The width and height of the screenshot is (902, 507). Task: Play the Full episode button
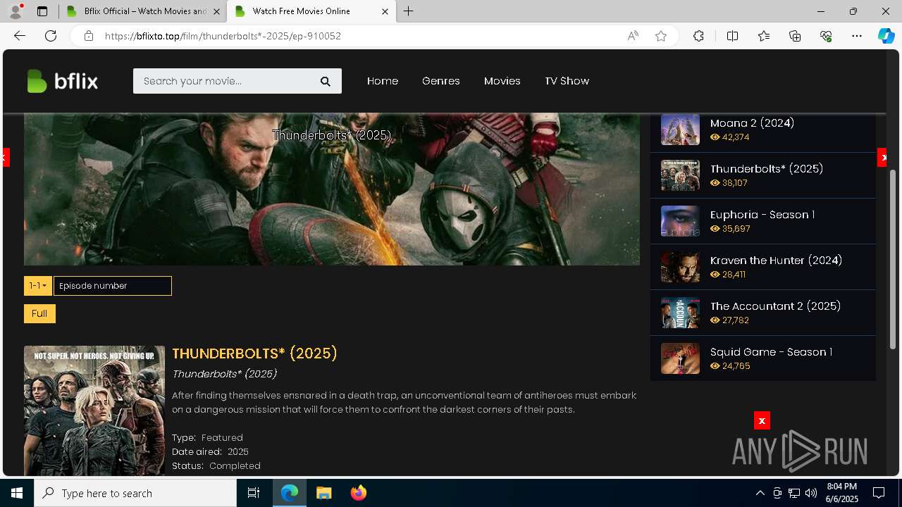[x=39, y=313]
